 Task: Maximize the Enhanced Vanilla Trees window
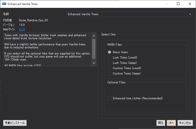[178, 4]
